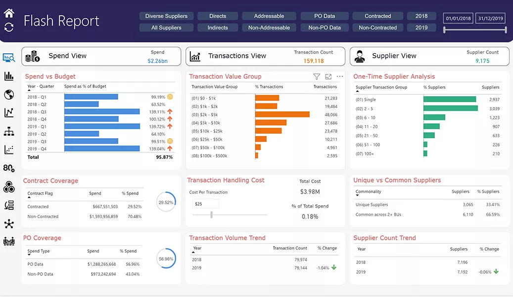Screen dimensions: 513x297
Task: Click the All Suppliers button
Action: 166,28
